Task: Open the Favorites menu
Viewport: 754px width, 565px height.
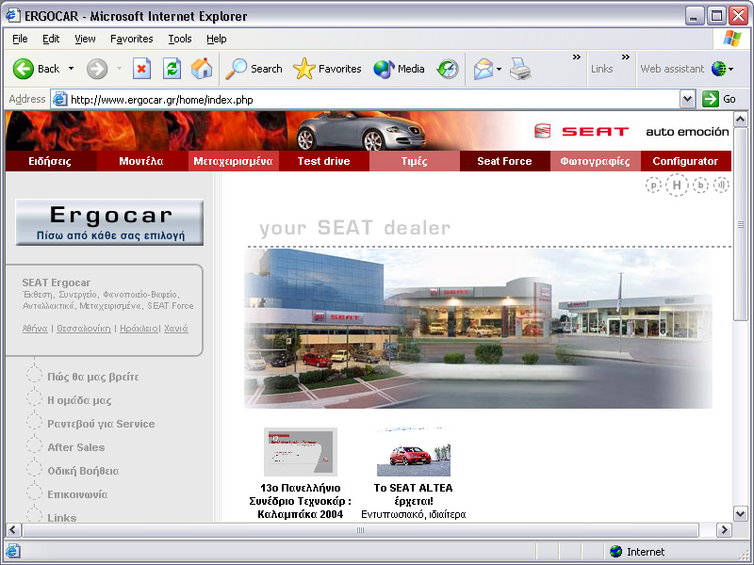Action: click(131, 39)
